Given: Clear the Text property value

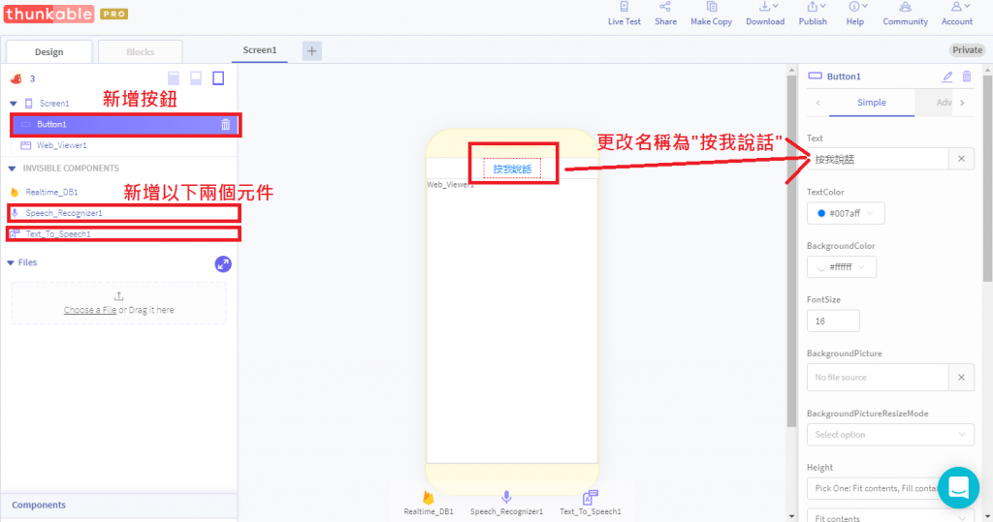Looking at the screenshot, I should (961, 159).
